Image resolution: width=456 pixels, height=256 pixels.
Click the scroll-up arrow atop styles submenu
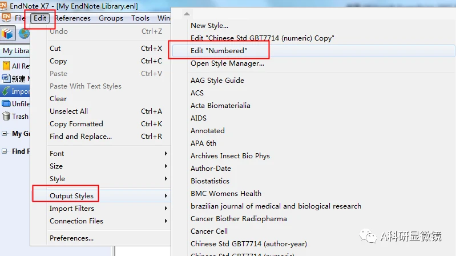pos(187,14)
